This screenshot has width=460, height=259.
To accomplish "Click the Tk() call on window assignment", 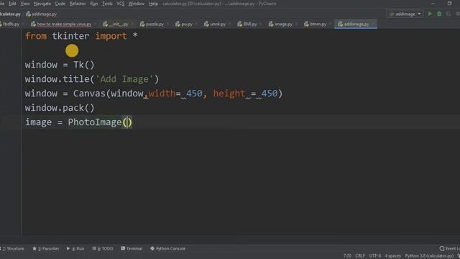I will [84, 65].
